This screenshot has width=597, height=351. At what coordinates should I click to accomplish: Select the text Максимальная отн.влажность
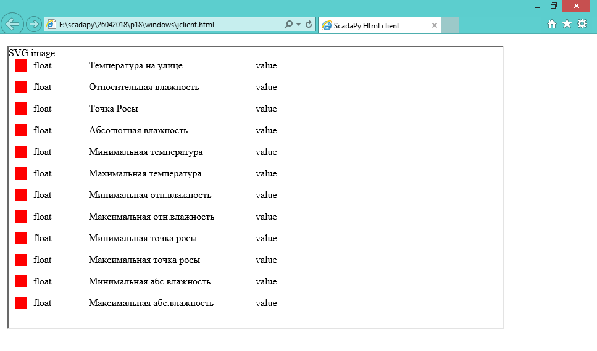point(151,217)
